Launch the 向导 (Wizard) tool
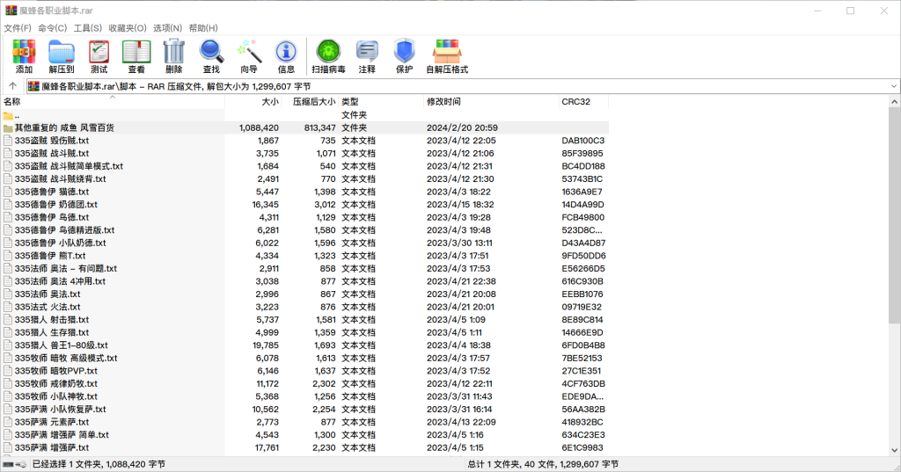Screen dimensions: 901x472 pyautogui.click(x=249, y=56)
